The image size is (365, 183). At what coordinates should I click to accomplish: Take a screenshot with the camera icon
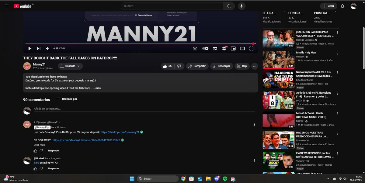pyautogui.click(x=195, y=48)
